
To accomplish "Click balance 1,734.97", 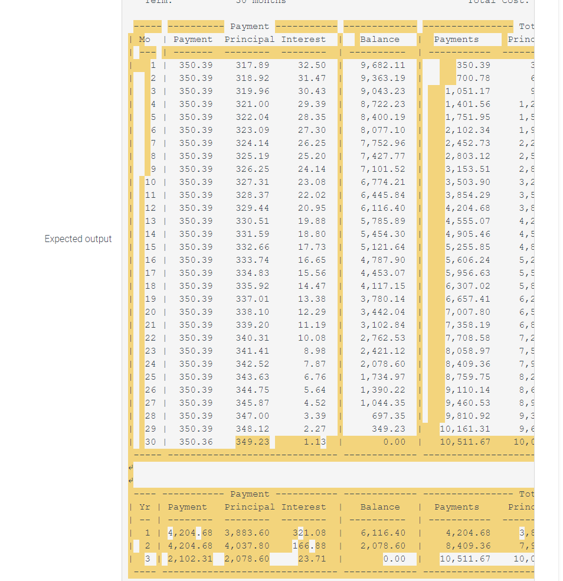I will (x=382, y=377).
